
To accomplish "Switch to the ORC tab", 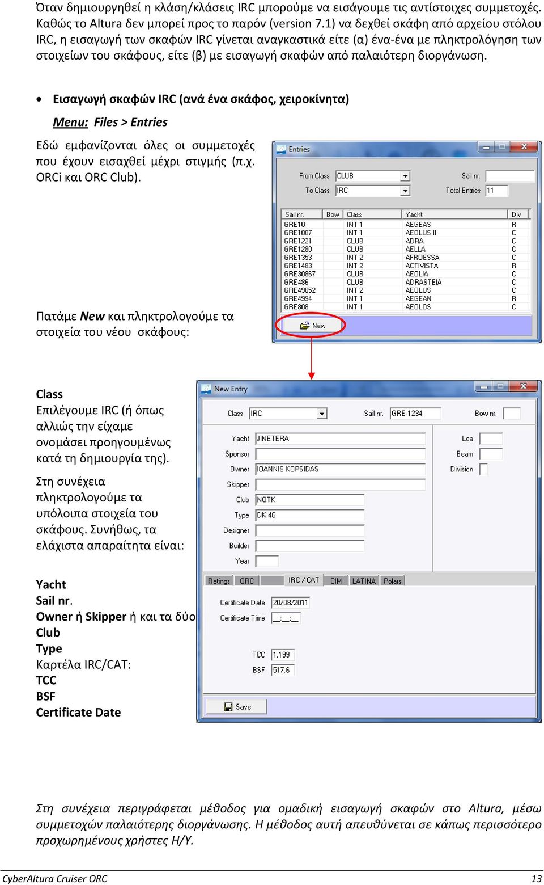I will coord(247,581).
